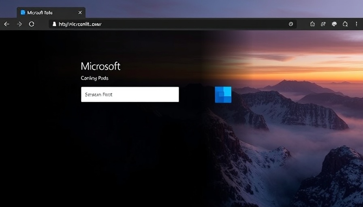
Task: Click the white sign-in input field
Action: (130, 94)
